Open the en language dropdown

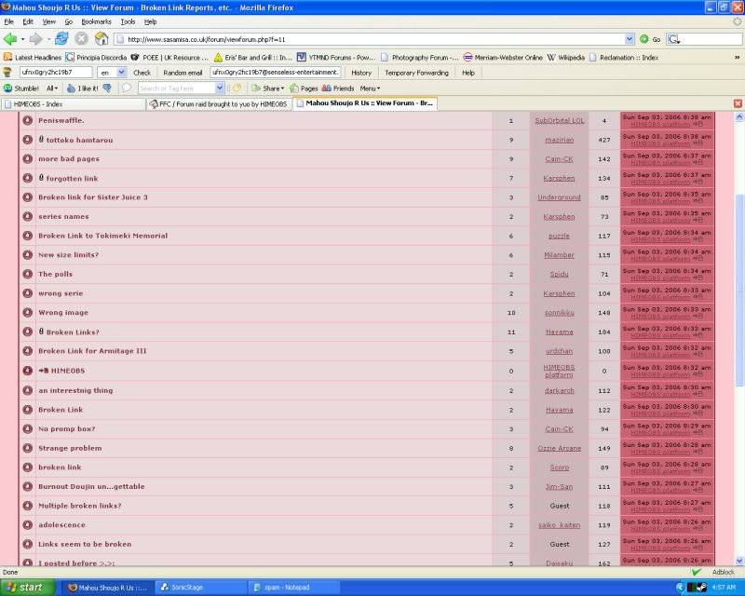coord(121,73)
